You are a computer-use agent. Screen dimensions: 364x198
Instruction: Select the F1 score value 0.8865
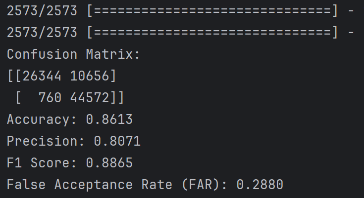tap(109, 163)
